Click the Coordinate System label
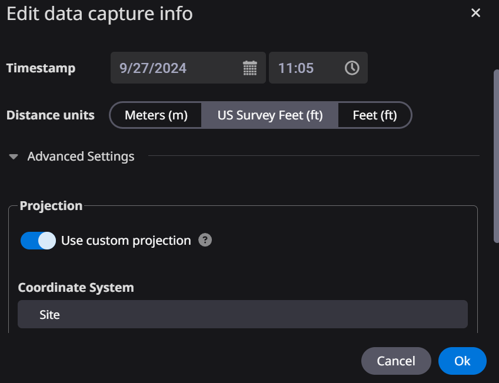This screenshot has width=499, height=383. [76, 288]
